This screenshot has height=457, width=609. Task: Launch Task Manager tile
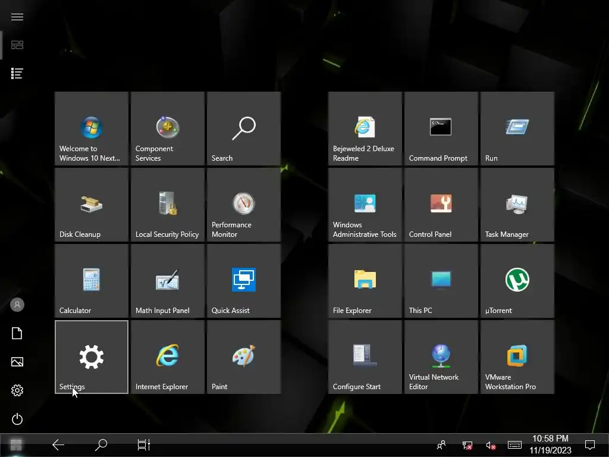click(x=517, y=205)
